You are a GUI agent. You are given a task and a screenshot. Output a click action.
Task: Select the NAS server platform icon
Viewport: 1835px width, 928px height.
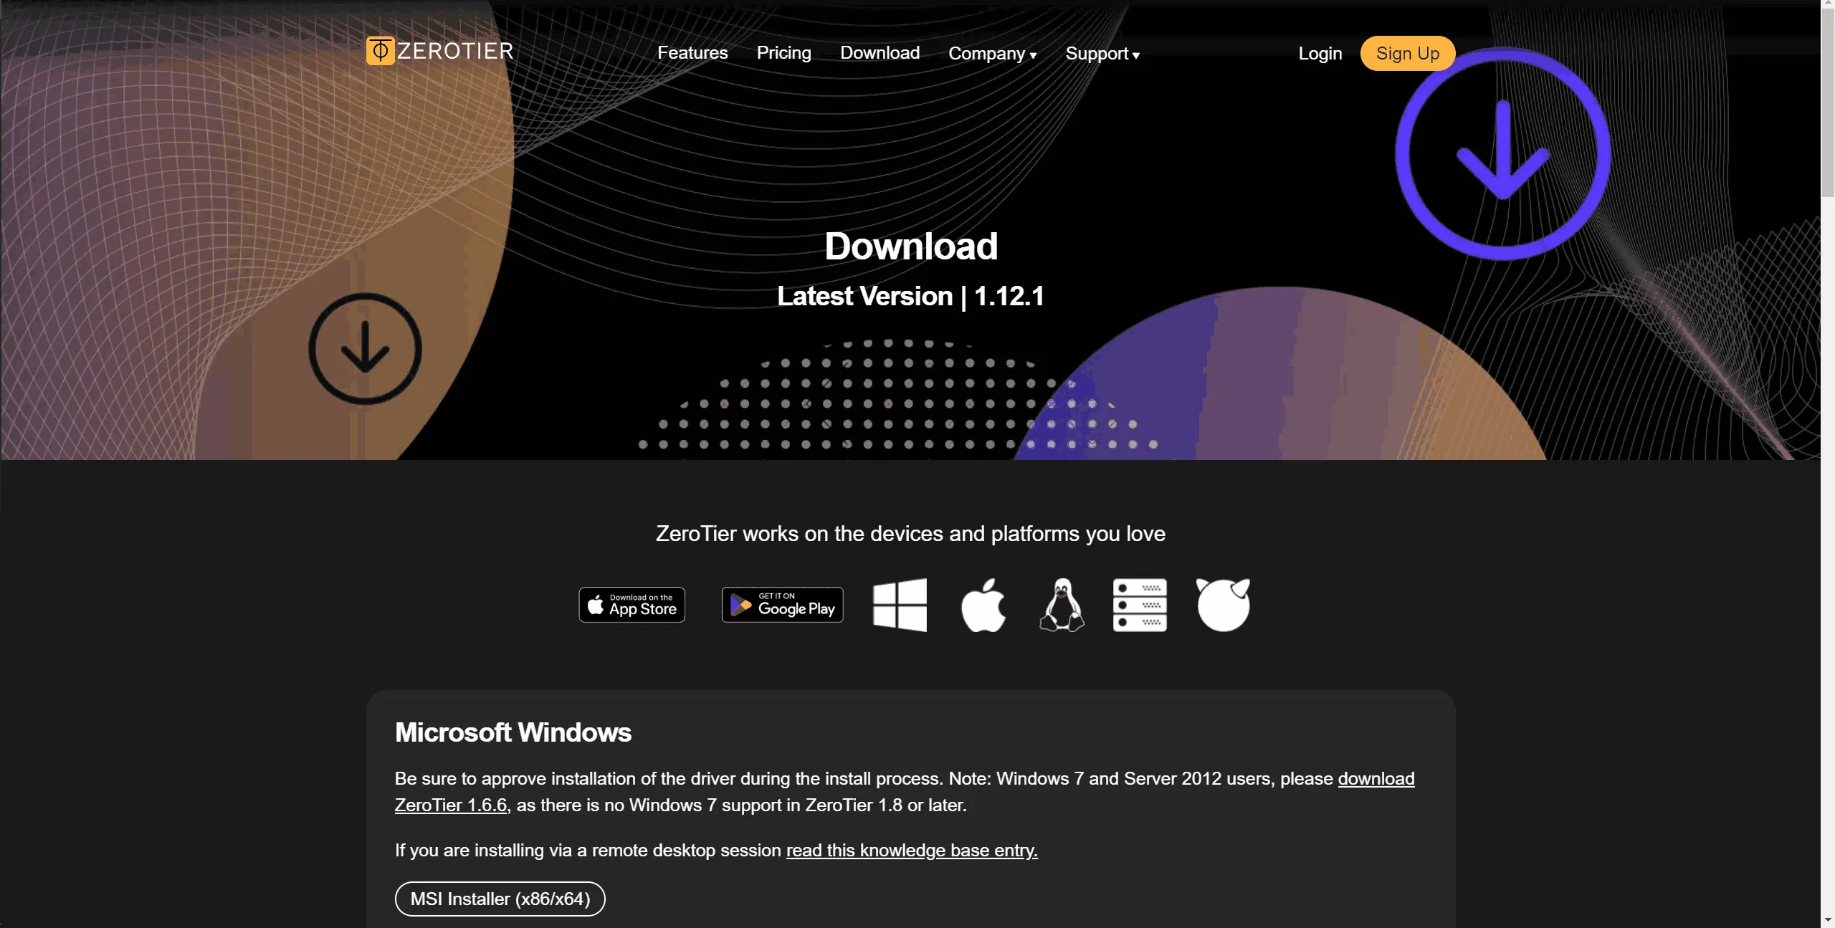point(1140,605)
